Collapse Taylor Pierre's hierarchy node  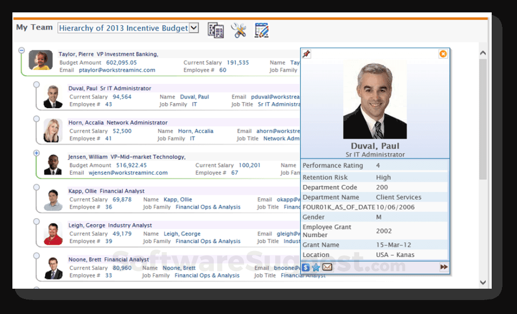tap(22, 49)
